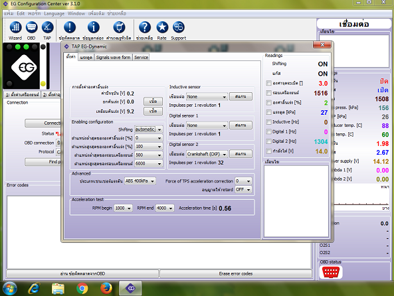
Task: Click the Rate star icon
Action: pyautogui.click(x=162, y=27)
